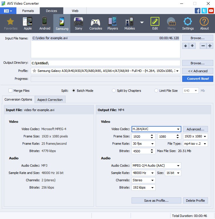Select the Mobiles category
Viewport: 215px width, 219px height.
pyautogui.click(x=130, y=24)
